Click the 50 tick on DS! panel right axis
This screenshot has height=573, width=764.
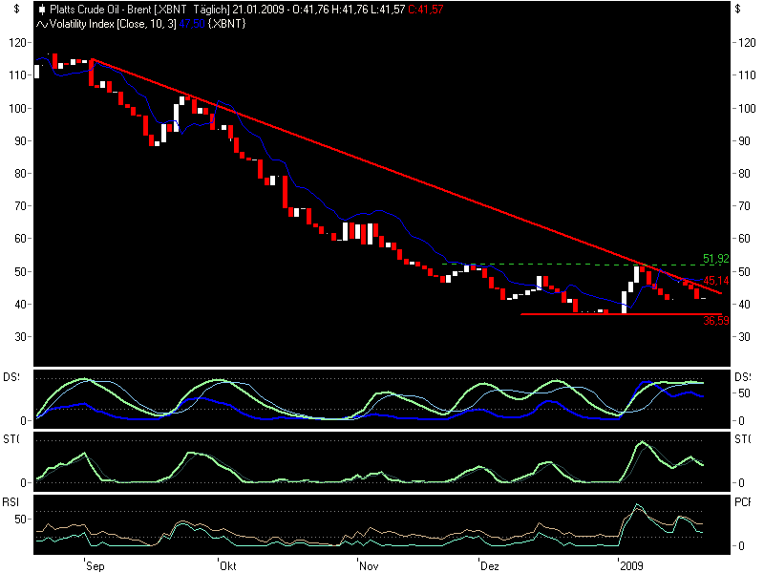tap(744, 393)
